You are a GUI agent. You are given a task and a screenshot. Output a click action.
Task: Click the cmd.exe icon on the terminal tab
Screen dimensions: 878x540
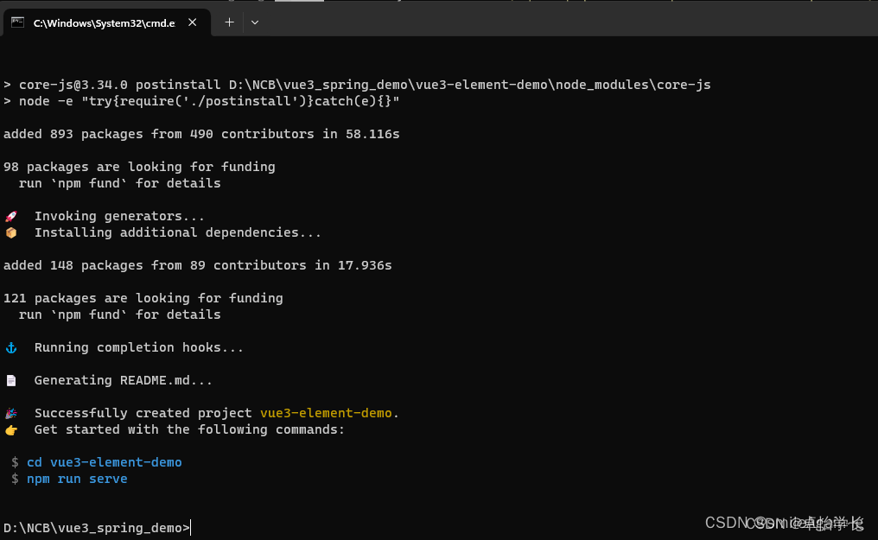(16, 22)
